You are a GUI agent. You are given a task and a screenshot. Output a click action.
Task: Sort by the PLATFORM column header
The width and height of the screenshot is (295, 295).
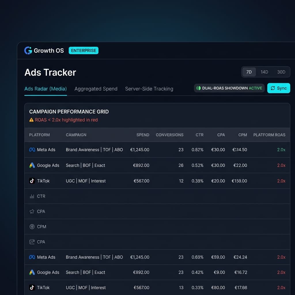[x=39, y=135]
